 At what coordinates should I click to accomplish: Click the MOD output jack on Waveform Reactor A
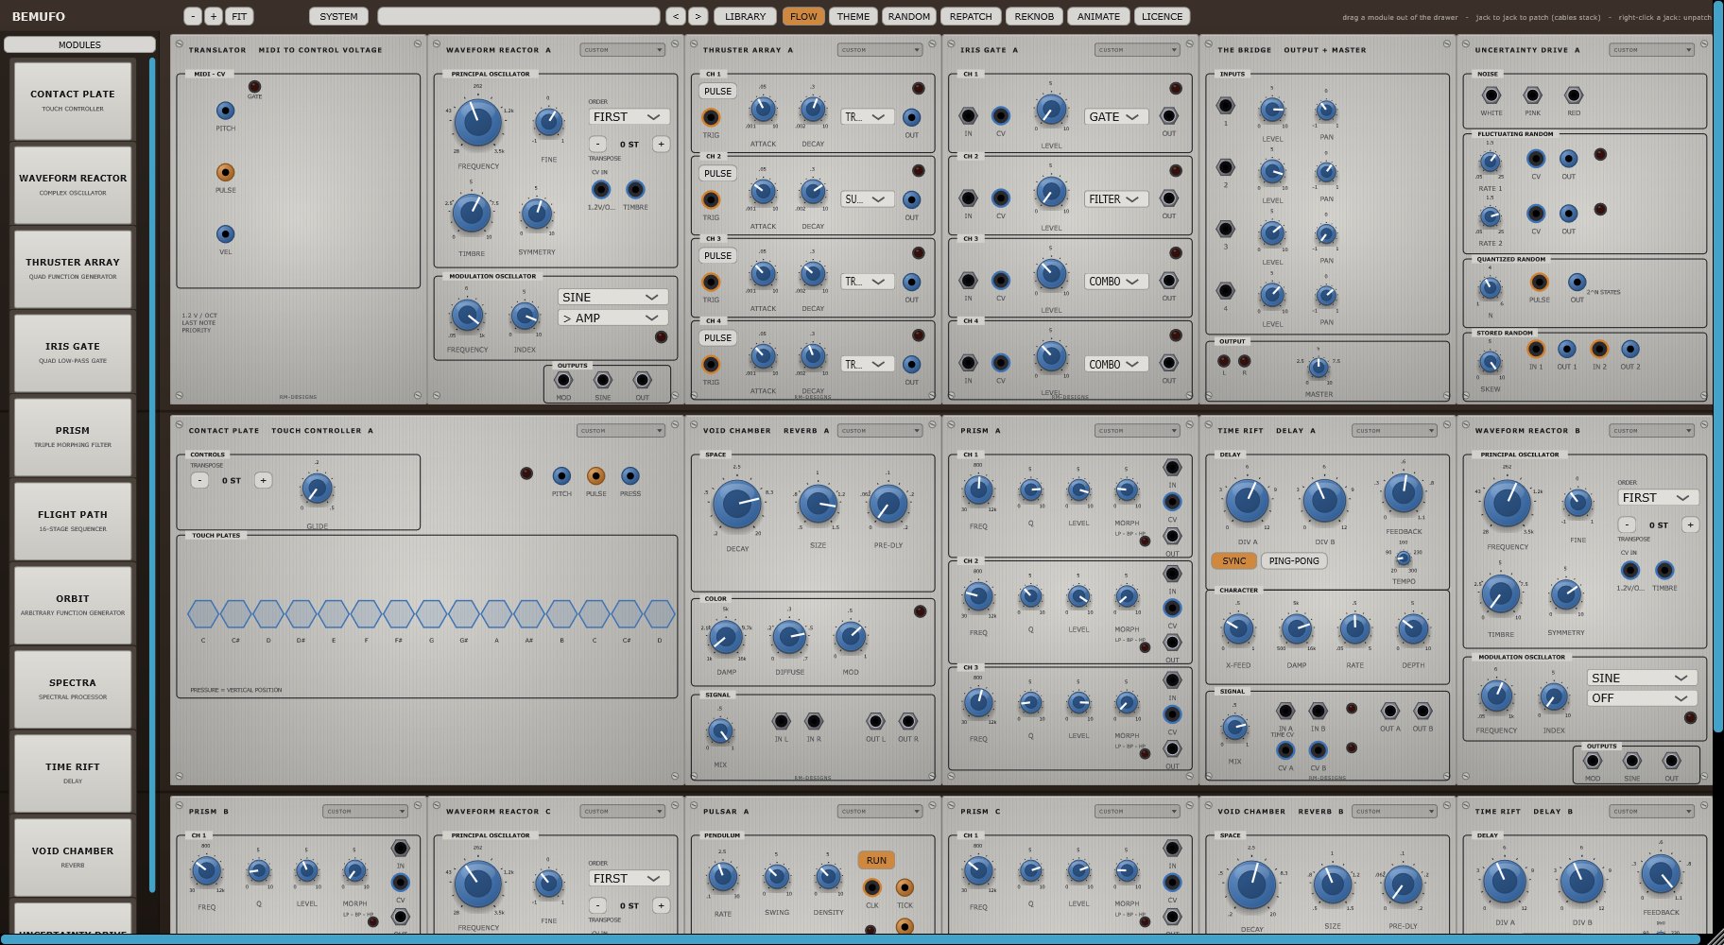pyautogui.click(x=563, y=380)
